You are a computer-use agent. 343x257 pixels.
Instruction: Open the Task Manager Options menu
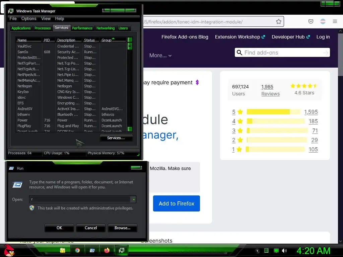pyautogui.click(x=29, y=19)
